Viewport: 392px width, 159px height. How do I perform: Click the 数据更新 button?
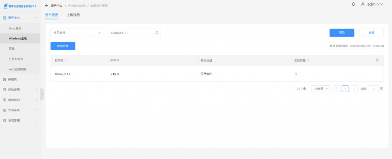click(63, 46)
